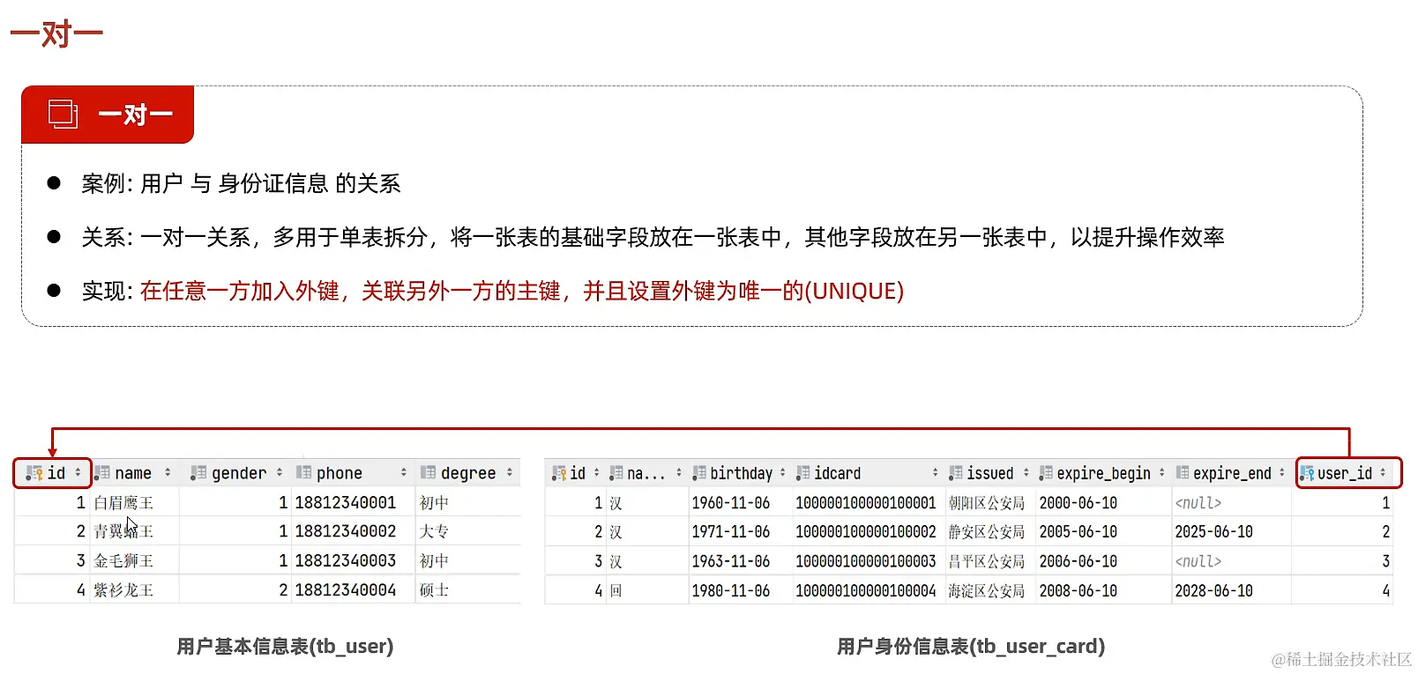Sort by name using its sort arrows
The image size is (1418, 674).
point(168,473)
